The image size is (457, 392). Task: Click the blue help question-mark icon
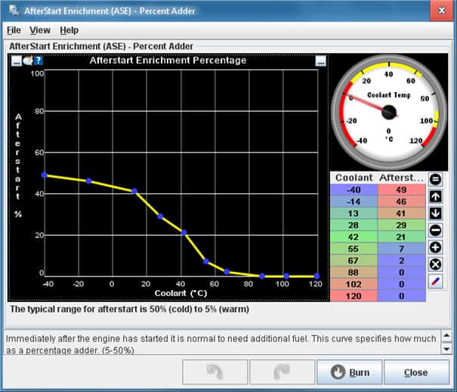click(x=39, y=61)
